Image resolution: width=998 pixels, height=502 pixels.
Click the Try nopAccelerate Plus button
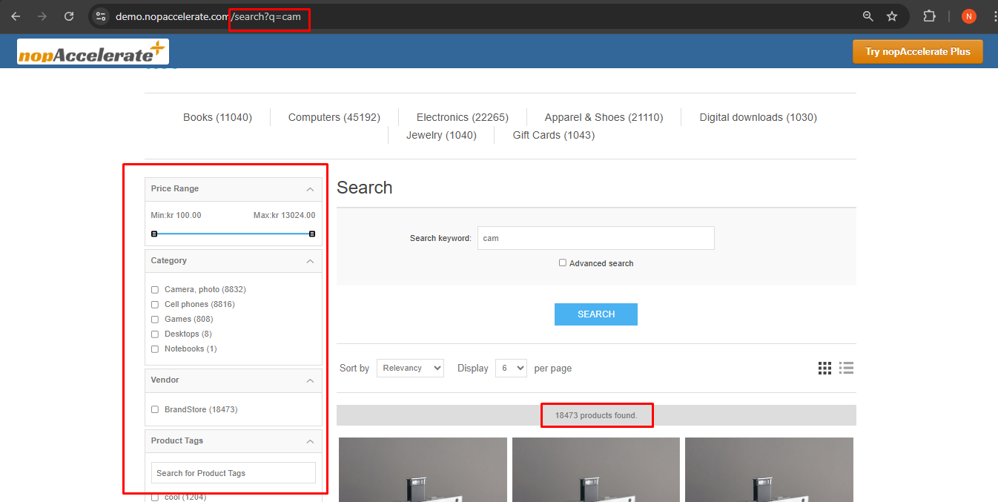click(x=917, y=52)
